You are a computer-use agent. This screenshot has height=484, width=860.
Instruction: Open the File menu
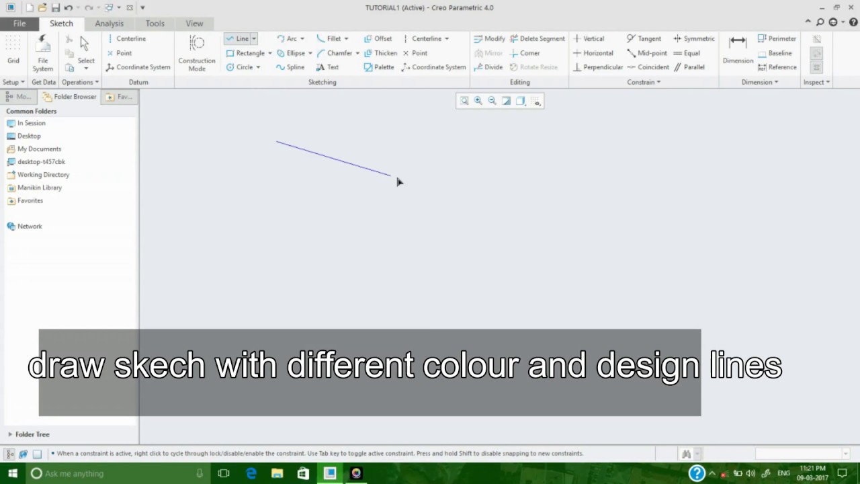point(19,24)
